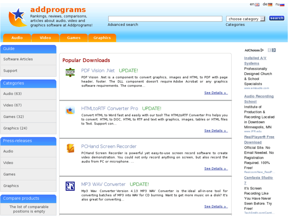Open MP3 WAV Converter product icon
Viewport: 288px width, 216px height.
(x=70, y=186)
